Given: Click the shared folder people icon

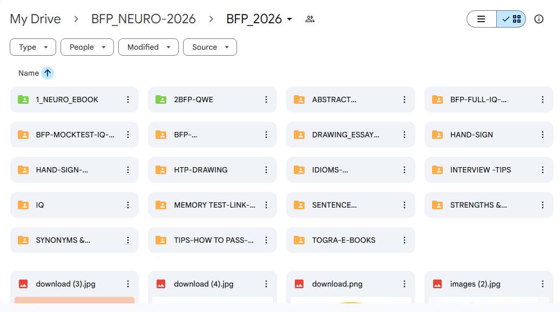Looking at the screenshot, I should click(309, 19).
